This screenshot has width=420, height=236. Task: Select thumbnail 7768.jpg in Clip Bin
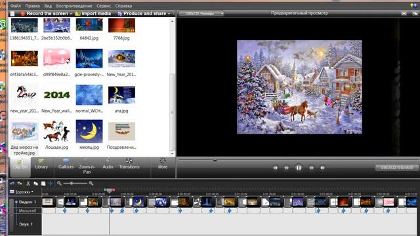121,26
